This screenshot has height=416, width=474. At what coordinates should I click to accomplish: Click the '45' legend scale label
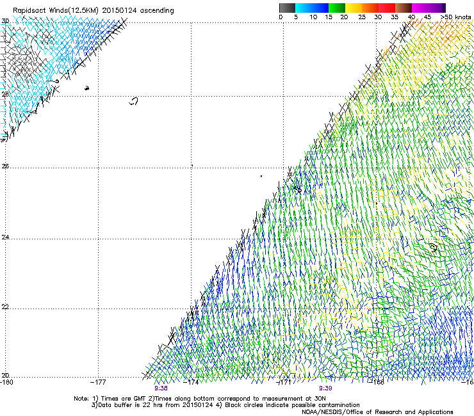[x=427, y=17]
